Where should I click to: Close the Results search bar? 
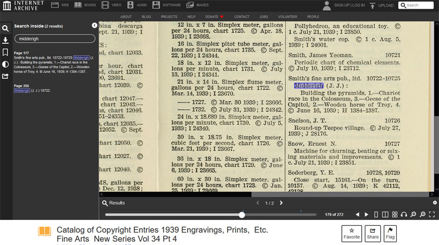coord(435,203)
